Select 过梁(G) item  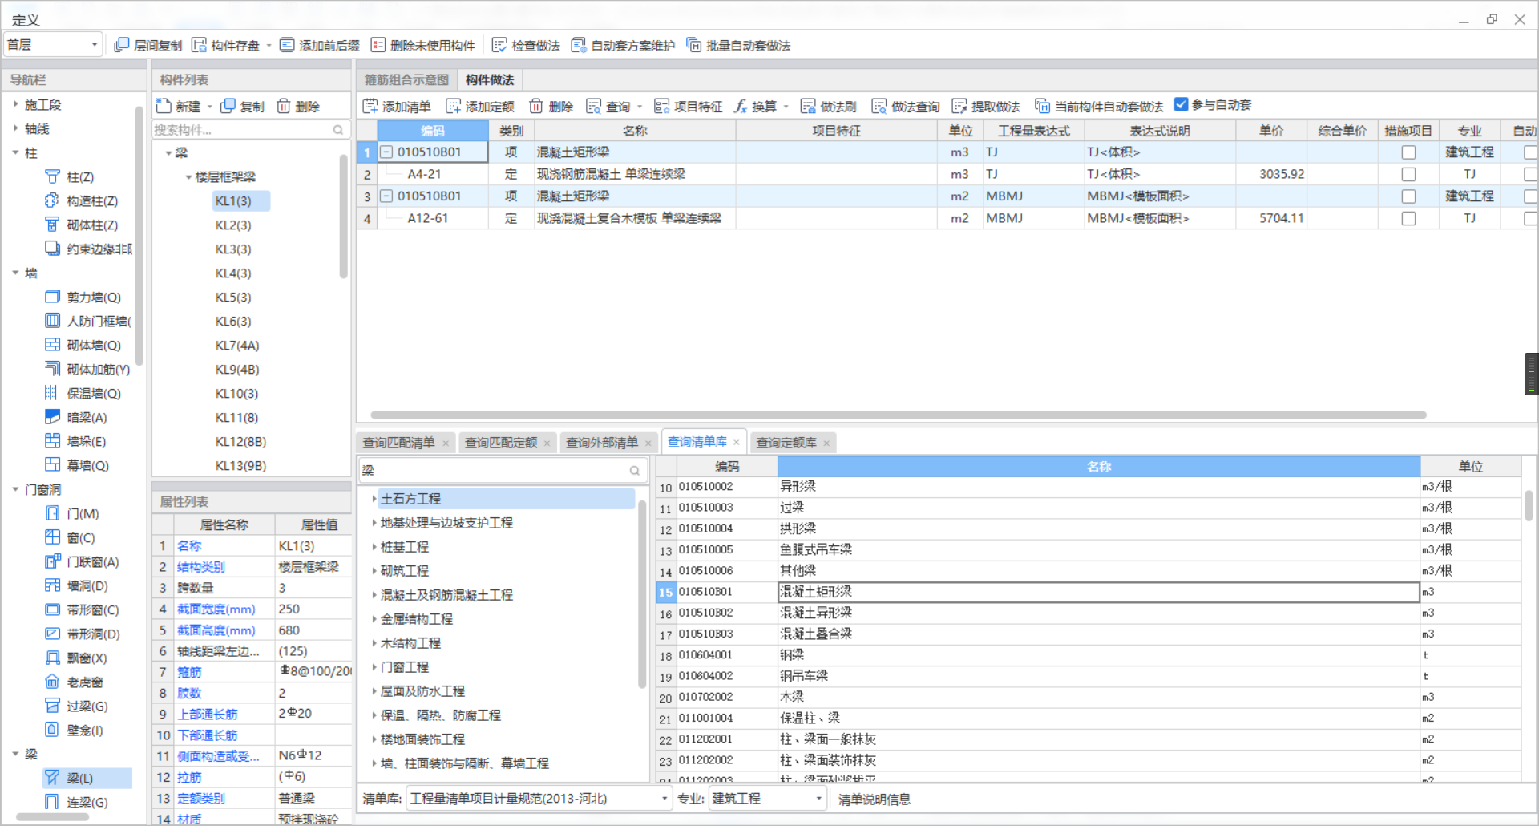(76, 706)
